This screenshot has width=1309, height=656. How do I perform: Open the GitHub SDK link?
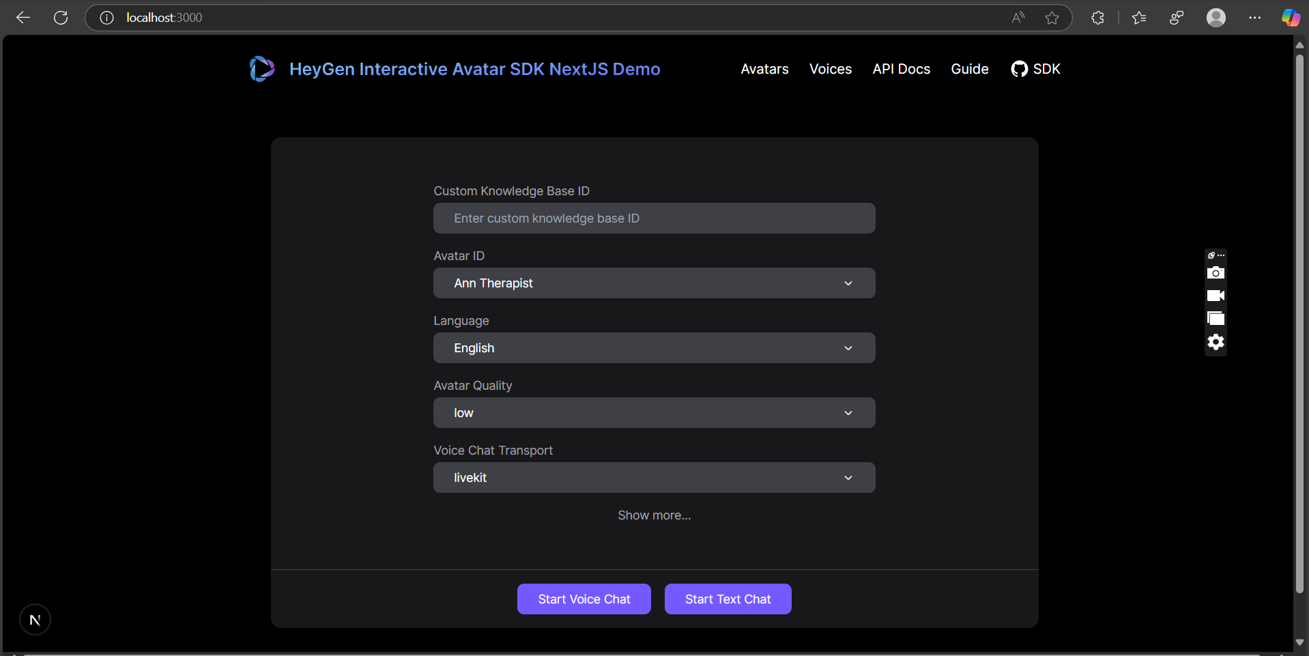click(1035, 69)
